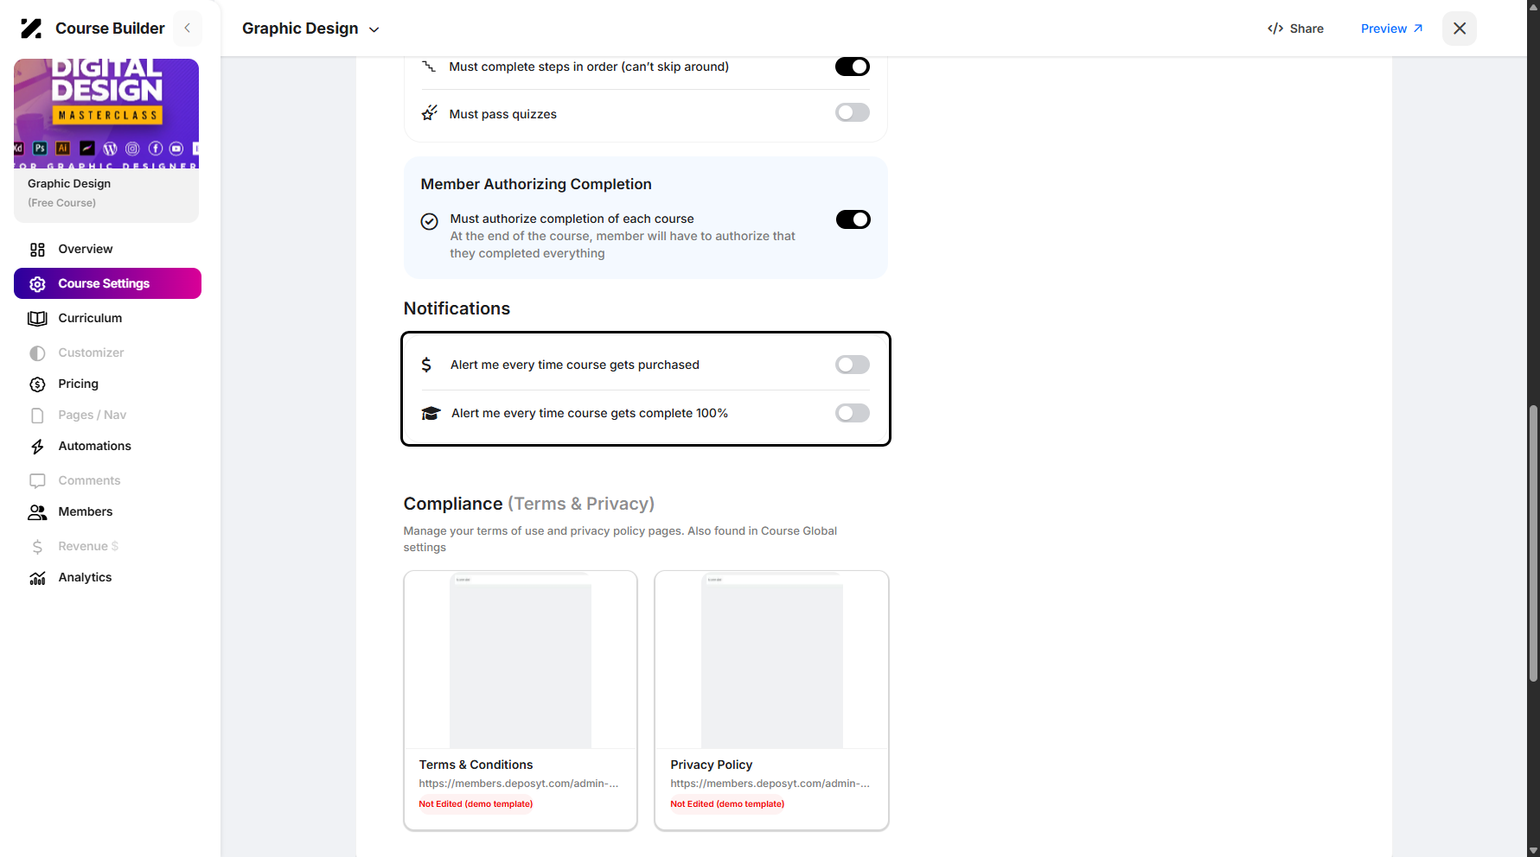Open Preview in a new tab

[1391, 29]
